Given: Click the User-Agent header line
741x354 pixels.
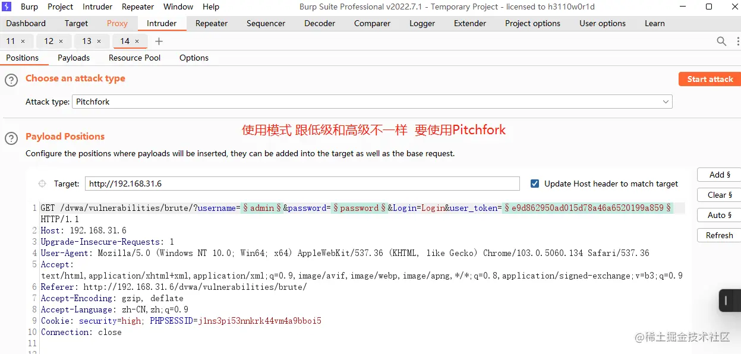Looking at the screenshot, I should pos(345,253).
